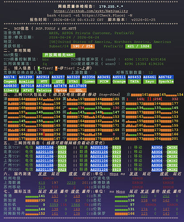Click CMIN2 badge in 广州UDP 移动 route
Viewport: 184px width, 222px height.
[x=172, y=170]
